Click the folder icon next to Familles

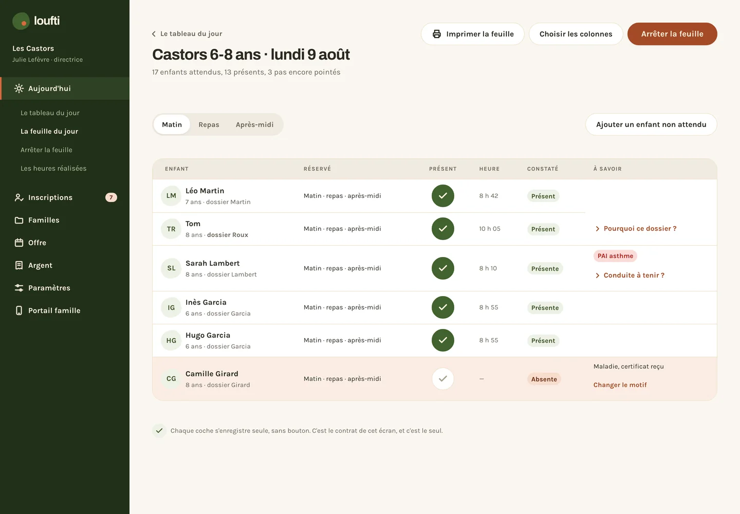point(19,220)
